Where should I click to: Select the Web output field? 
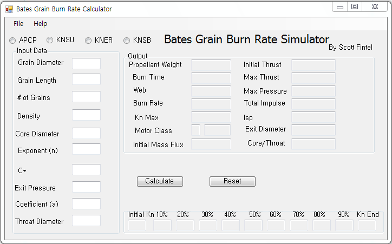[x=211, y=91]
